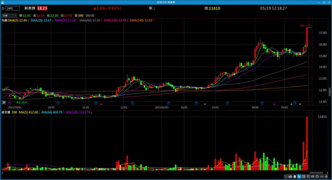This screenshot has height=180, width=332.
Task: Zoom out with the minus icon
Action: click(322, 176)
